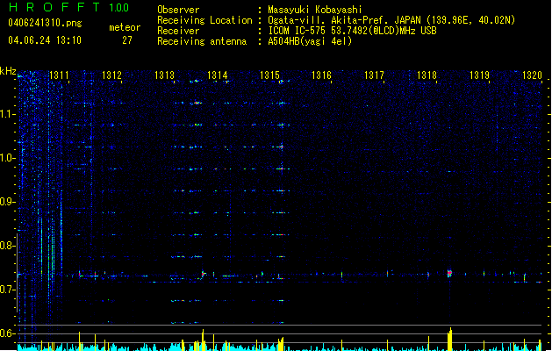Click the Receiving antenna label
The height and width of the screenshot is (351, 552).
(x=202, y=41)
